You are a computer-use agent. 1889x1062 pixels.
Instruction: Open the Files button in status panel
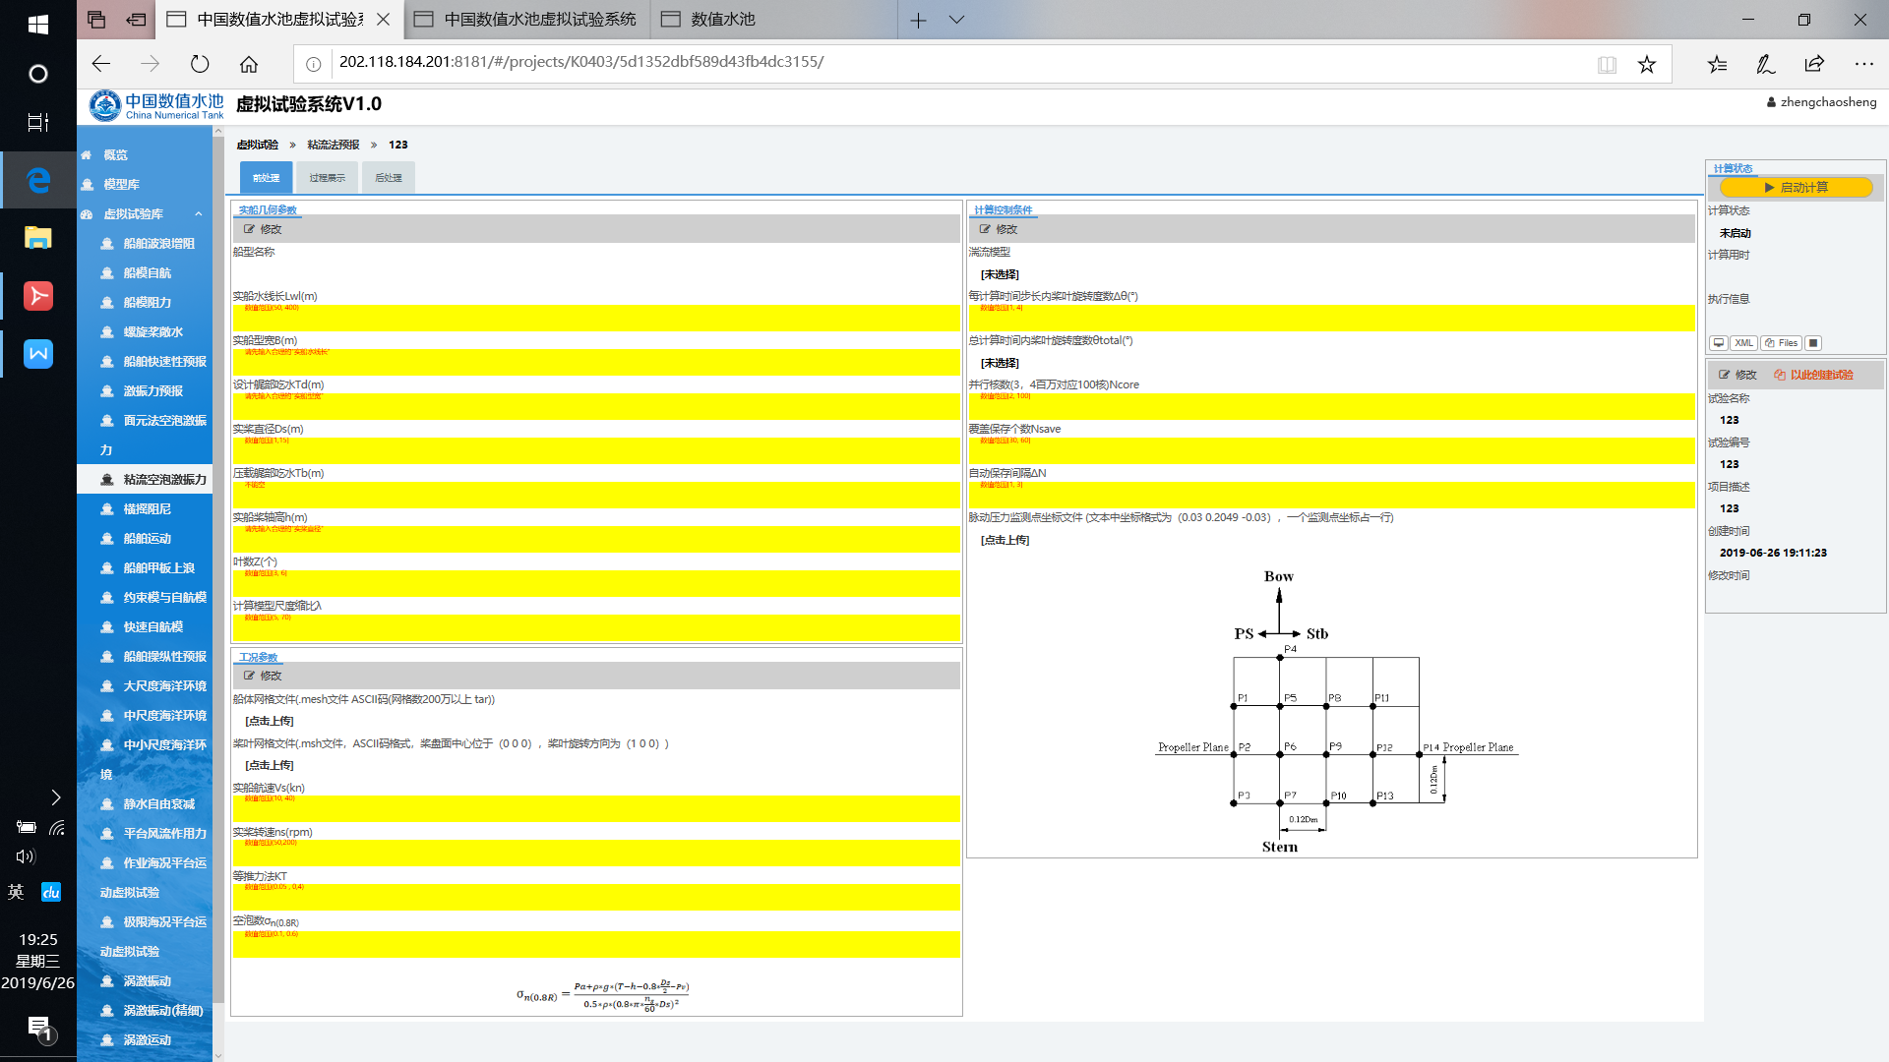click(1782, 343)
